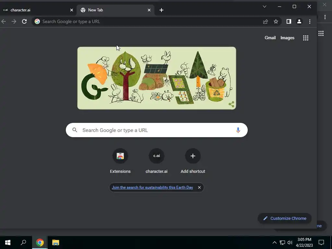Toggle the Chrome side panel icon
Viewport: 332px width, 249px height.
coord(289,21)
